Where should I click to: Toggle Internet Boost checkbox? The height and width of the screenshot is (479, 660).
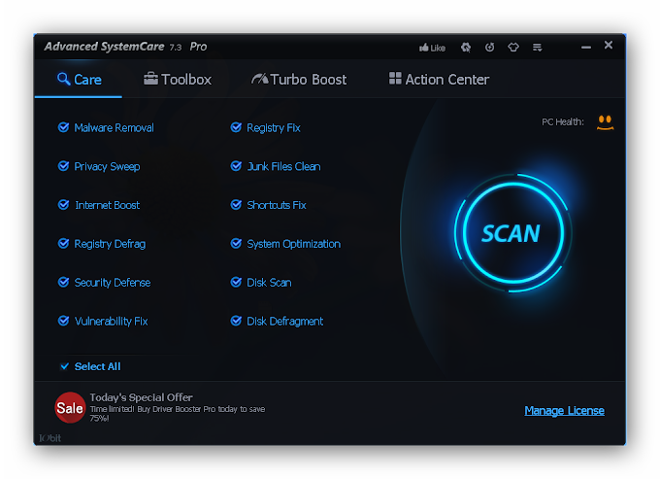[63, 205]
